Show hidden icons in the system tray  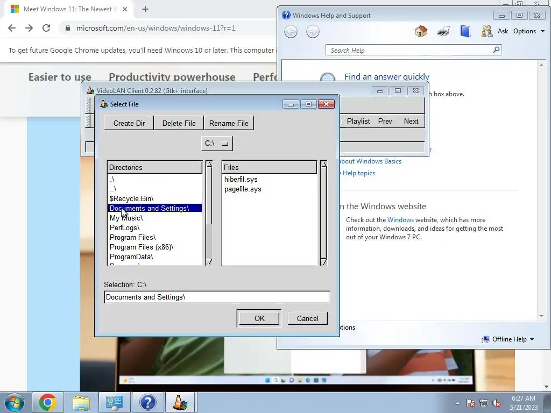pyautogui.click(x=457, y=403)
